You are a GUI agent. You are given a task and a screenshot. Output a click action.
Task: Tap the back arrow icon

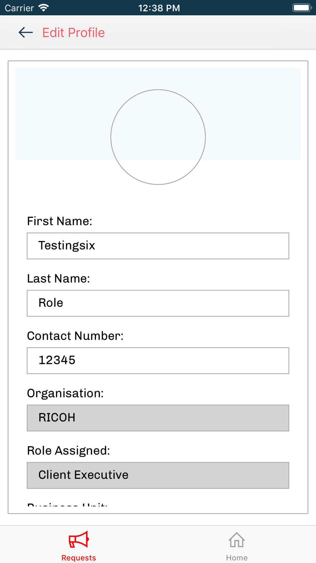(x=26, y=32)
